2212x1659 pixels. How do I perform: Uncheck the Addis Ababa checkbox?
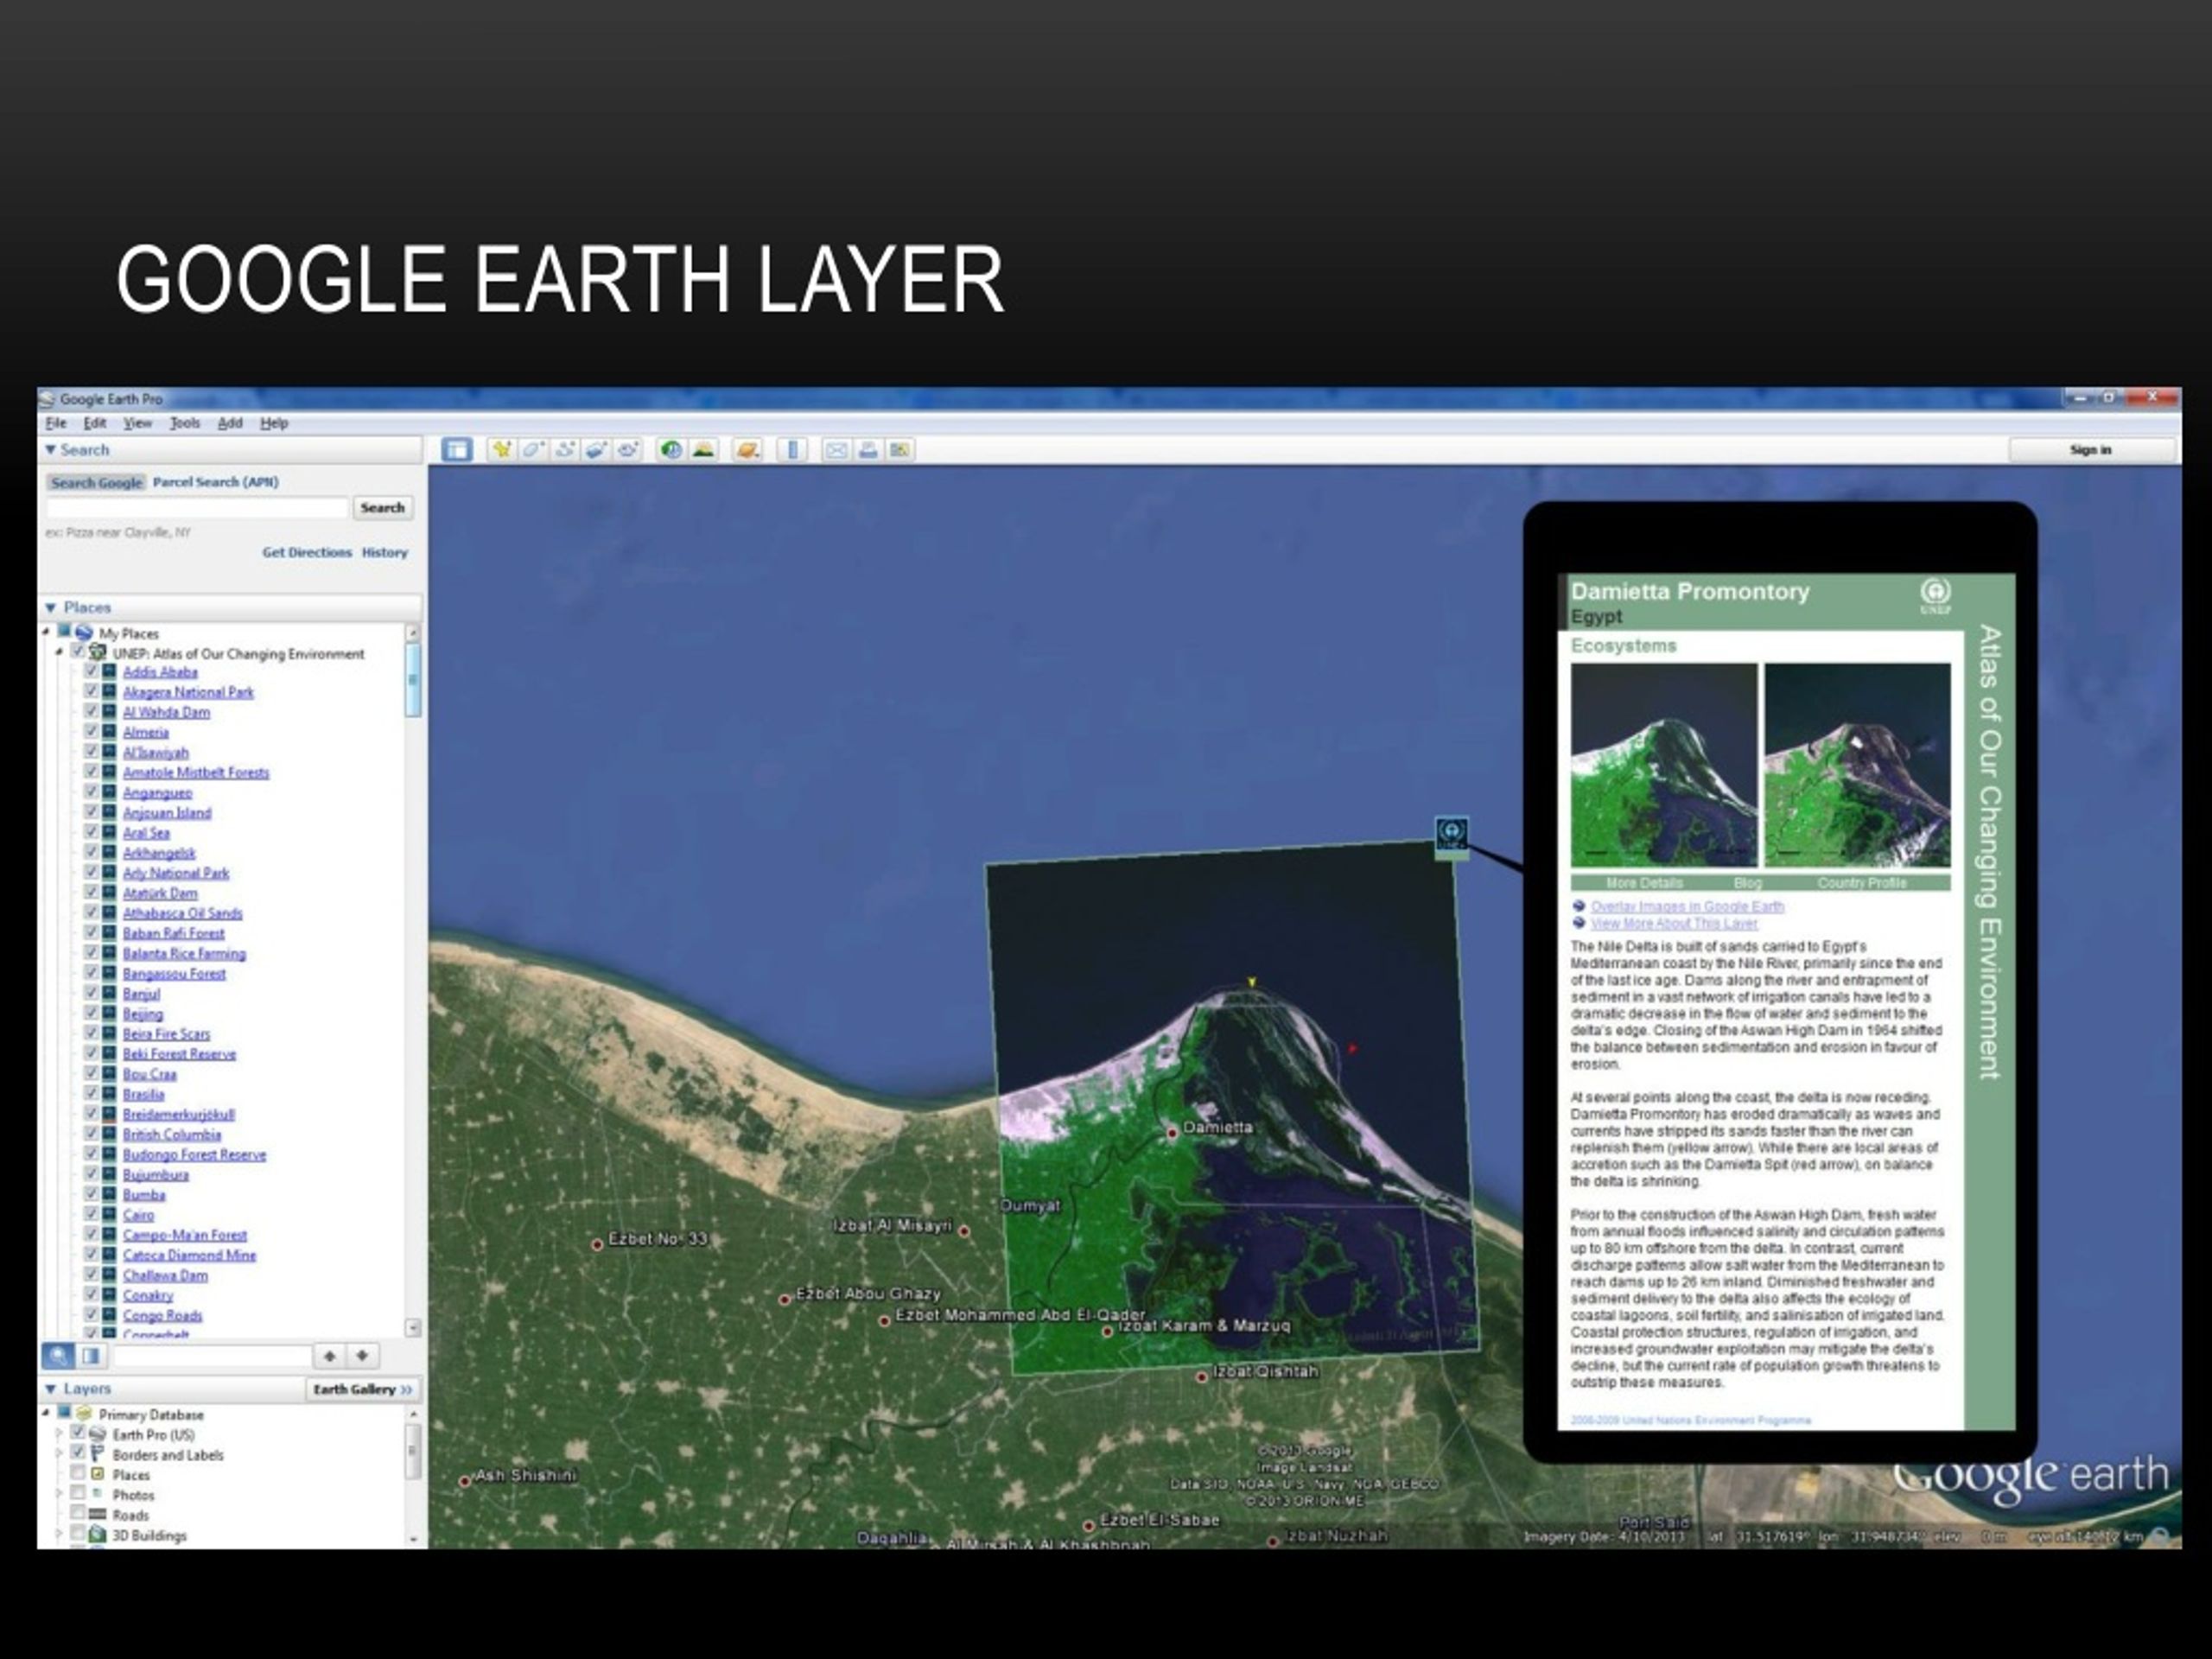91,671
